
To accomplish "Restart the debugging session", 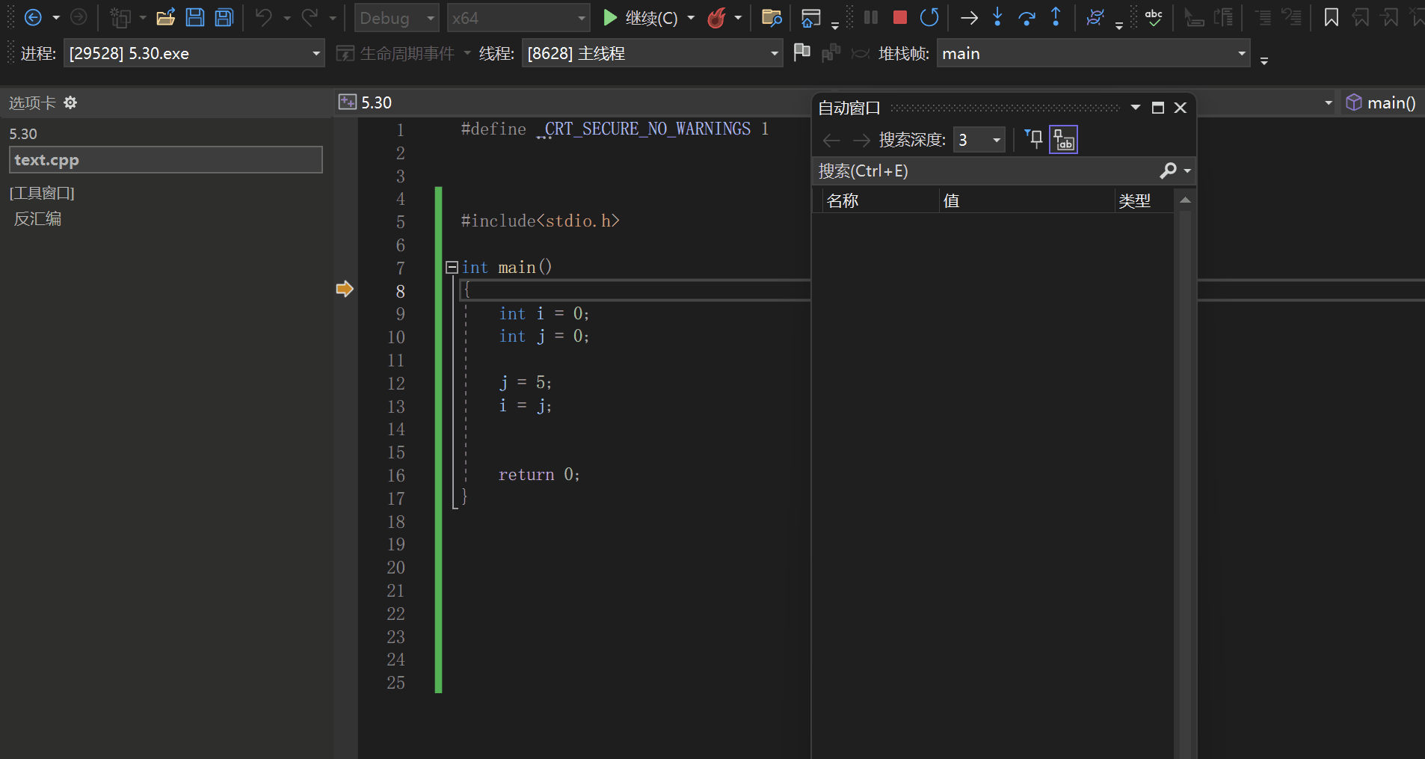I will tap(929, 17).
